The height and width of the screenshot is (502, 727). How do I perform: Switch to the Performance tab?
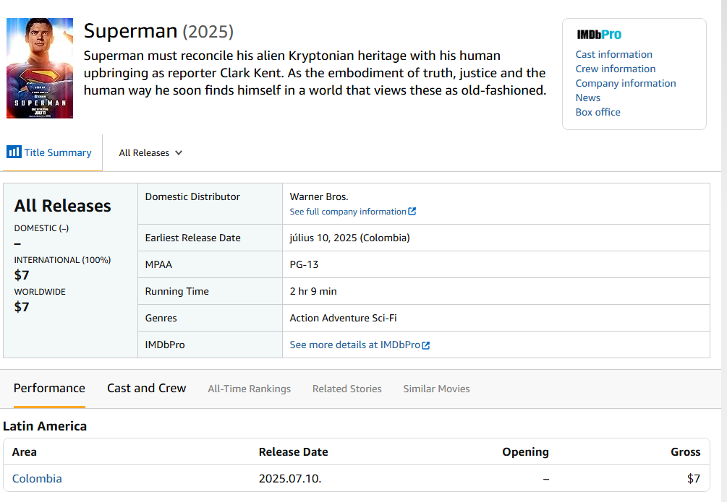coord(49,388)
